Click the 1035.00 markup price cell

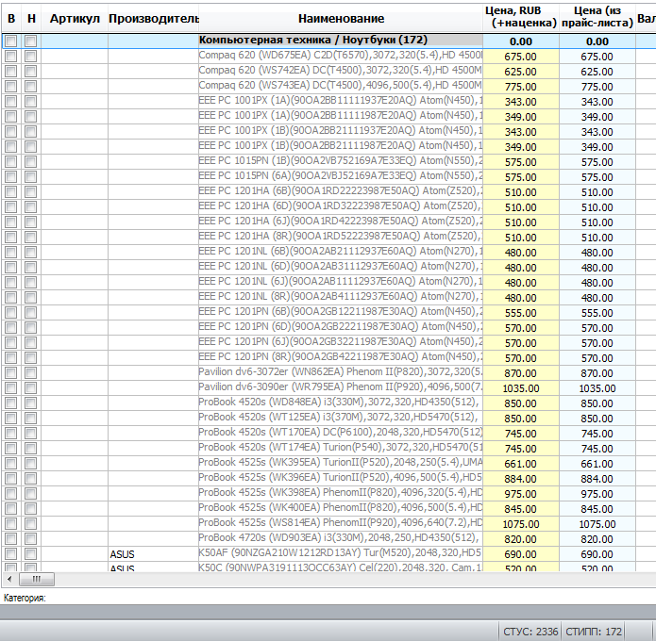pyautogui.click(x=521, y=388)
